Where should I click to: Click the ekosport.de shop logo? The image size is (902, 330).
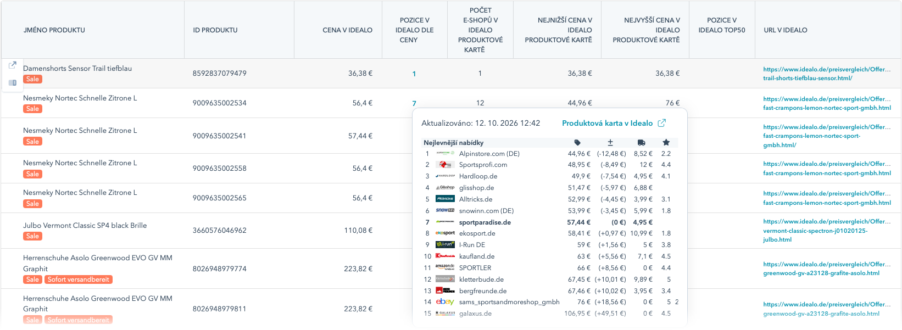tap(445, 233)
